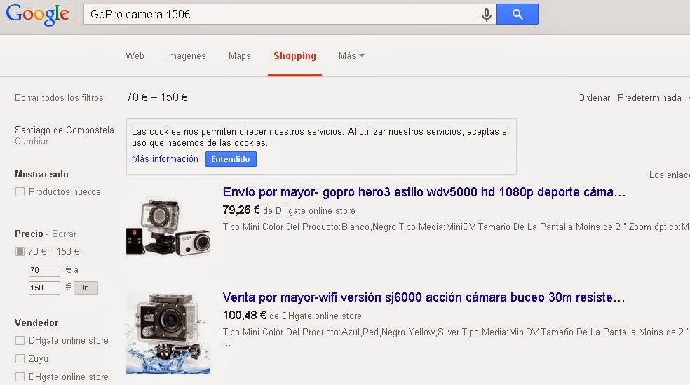This screenshot has height=385, width=690.
Task: Open the sj6000 acción cámara buceo listing
Action: pyautogui.click(x=424, y=297)
